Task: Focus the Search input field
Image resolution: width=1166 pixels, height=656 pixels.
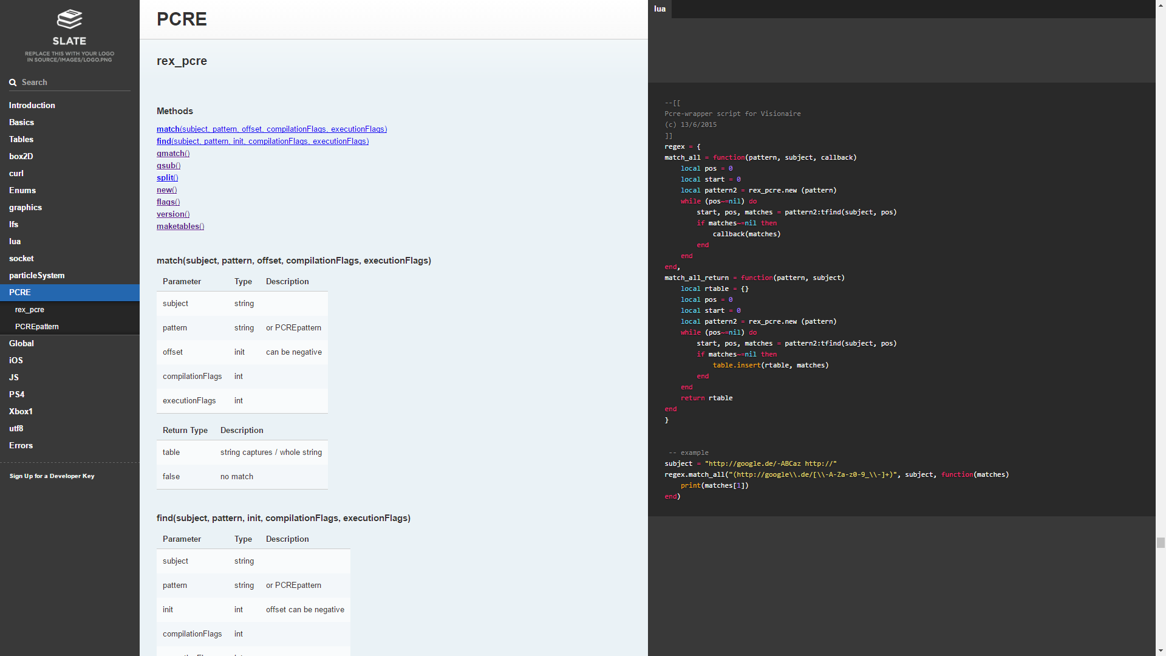Action: 69,83
